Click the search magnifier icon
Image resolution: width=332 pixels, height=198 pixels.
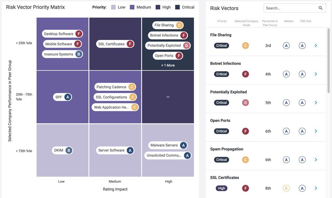click(x=320, y=8)
